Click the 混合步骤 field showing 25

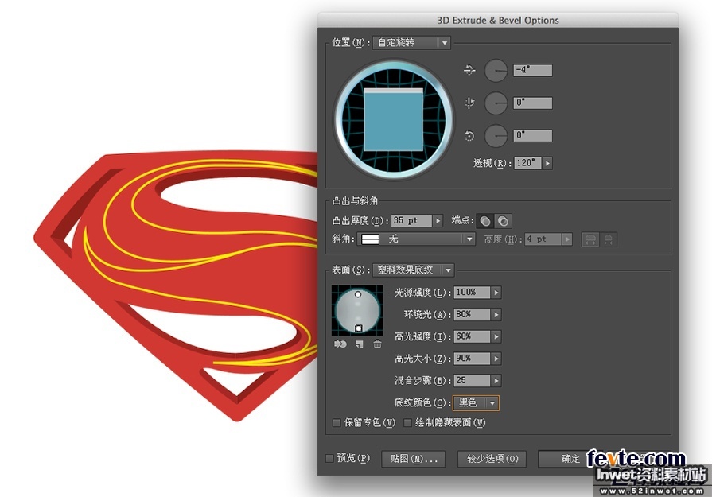472,381
